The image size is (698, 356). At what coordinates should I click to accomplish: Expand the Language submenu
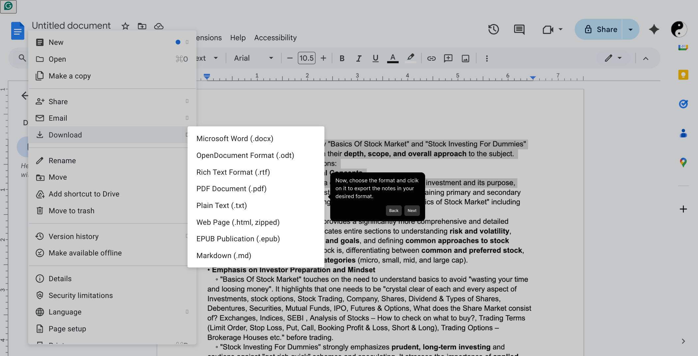pyautogui.click(x=112, y=312)
